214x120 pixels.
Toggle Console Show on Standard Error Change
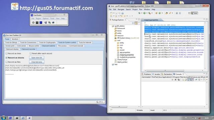(x=192, y=80)
